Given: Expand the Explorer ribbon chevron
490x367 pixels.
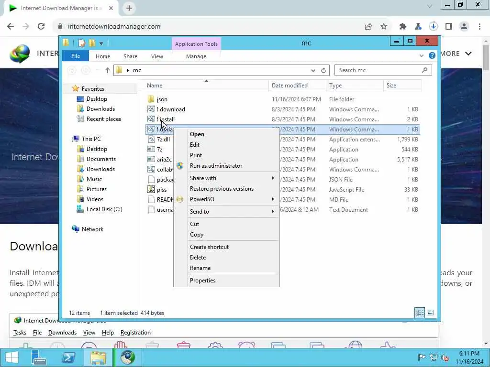Looking at the screenshot, I should pyautogui.click(x=421, y=55).
